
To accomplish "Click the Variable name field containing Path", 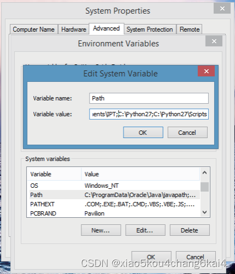I will [149, 98].
